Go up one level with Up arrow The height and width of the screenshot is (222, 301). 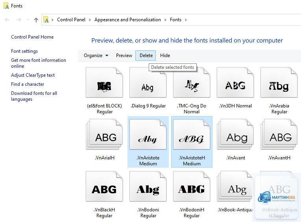tap(36, 20)
